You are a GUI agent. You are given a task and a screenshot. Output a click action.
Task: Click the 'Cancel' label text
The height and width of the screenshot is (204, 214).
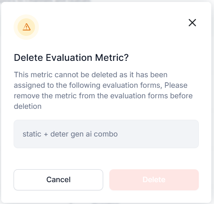click(x=58, y=180)
